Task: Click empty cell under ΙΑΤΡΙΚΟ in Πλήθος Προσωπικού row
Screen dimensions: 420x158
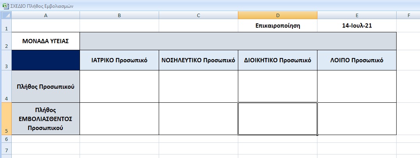Action: coord(119,86)
